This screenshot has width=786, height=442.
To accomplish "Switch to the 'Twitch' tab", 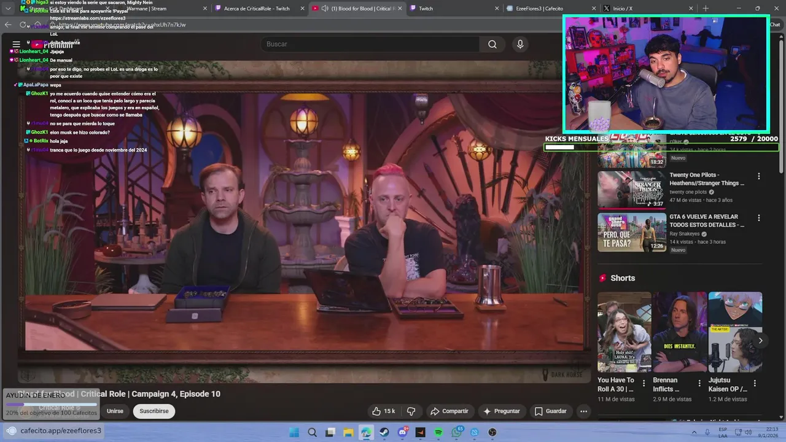I will [x=453, y=9].
